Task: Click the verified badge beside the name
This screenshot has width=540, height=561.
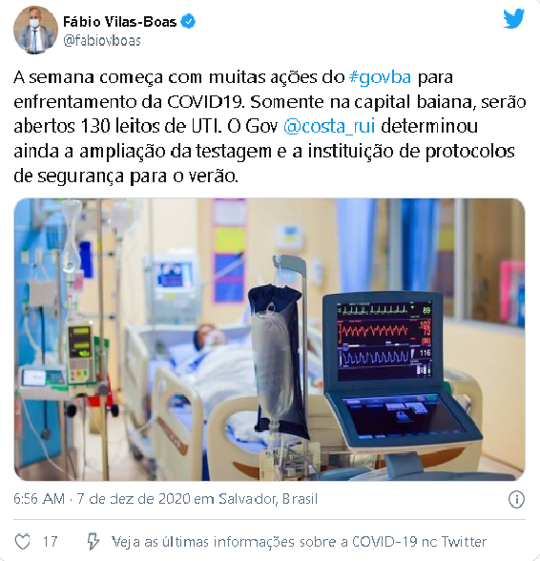Action: 188,22
